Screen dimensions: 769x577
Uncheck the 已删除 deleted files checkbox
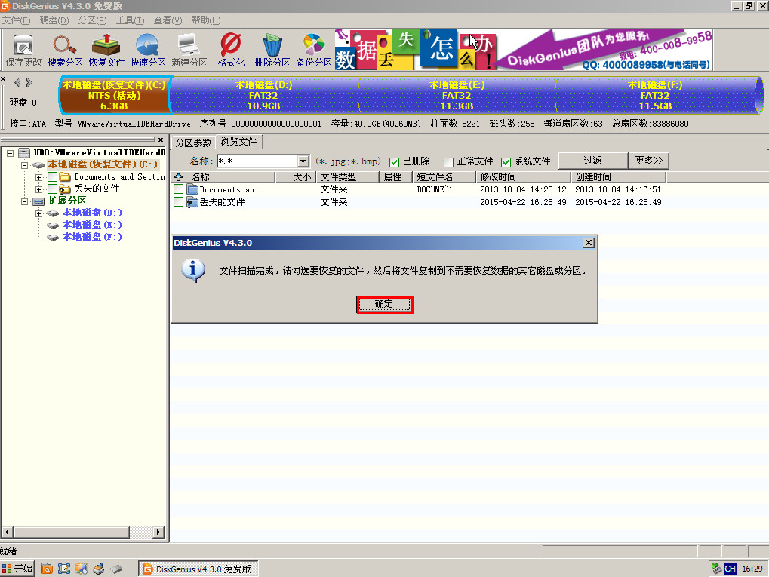point(394,162)
